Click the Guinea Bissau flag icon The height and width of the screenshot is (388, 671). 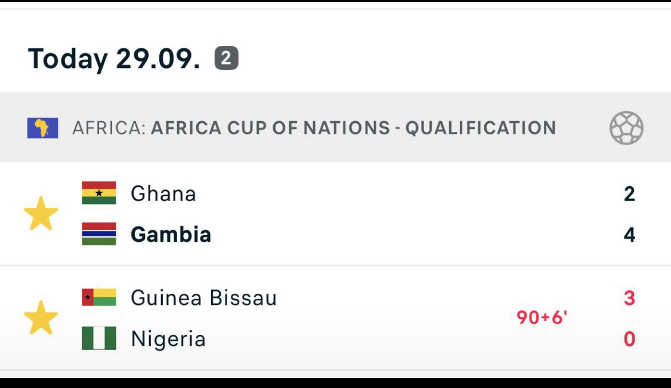[99, 297]
